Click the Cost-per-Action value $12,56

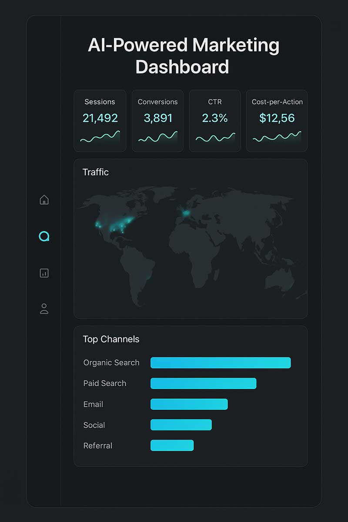point(277,118)
